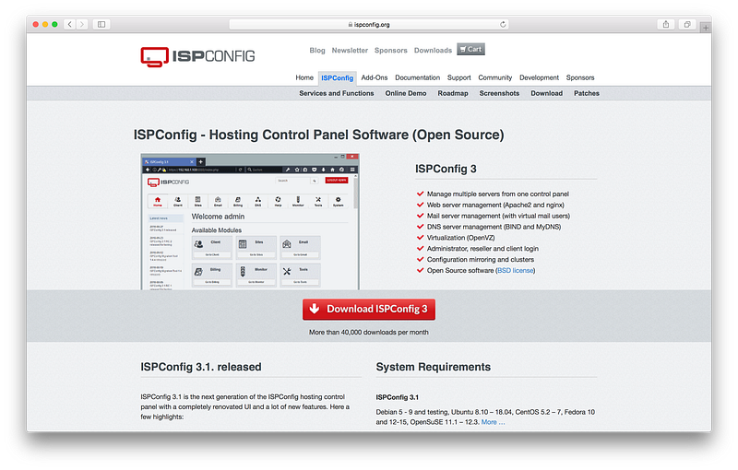Click the checkmark beside Administrator, reseller login
Screen dimensions: 738x470
pyautogui.click(x=421, y=248)
